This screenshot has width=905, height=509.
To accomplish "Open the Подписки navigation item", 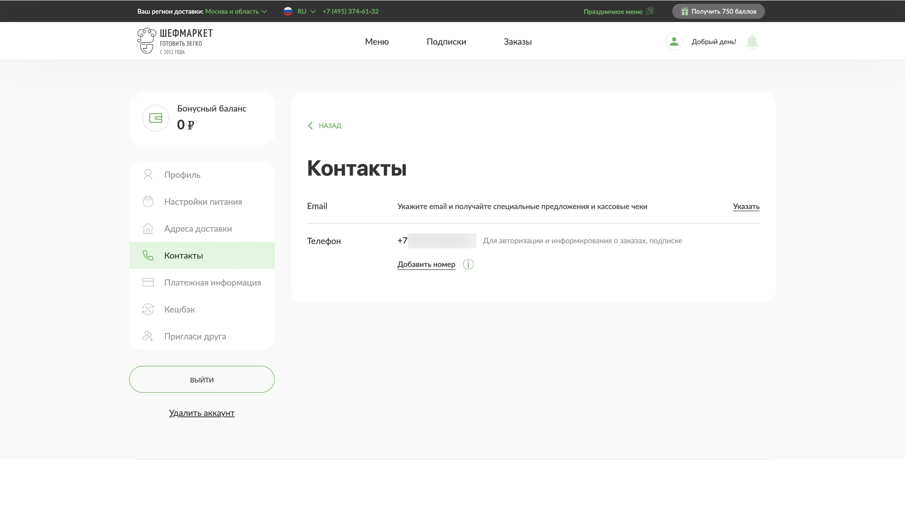I will 446,41.
